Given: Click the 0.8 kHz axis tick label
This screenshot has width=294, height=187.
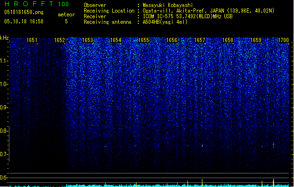Looking at the screenshot, I should 4,131.
